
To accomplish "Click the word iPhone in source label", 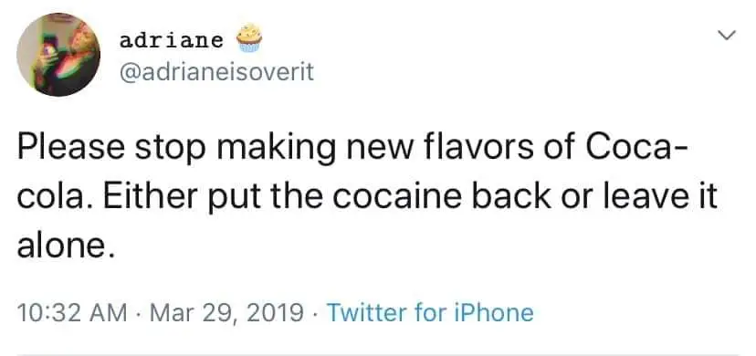I will [494, 313].
